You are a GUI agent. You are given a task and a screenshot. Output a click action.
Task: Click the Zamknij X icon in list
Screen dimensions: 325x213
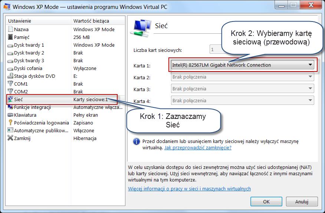(10, 138)
